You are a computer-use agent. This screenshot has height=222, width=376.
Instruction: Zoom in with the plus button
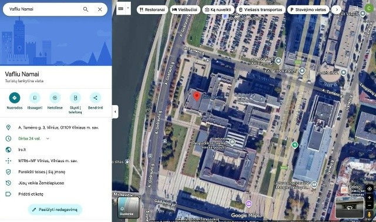[x=370, y=198]
